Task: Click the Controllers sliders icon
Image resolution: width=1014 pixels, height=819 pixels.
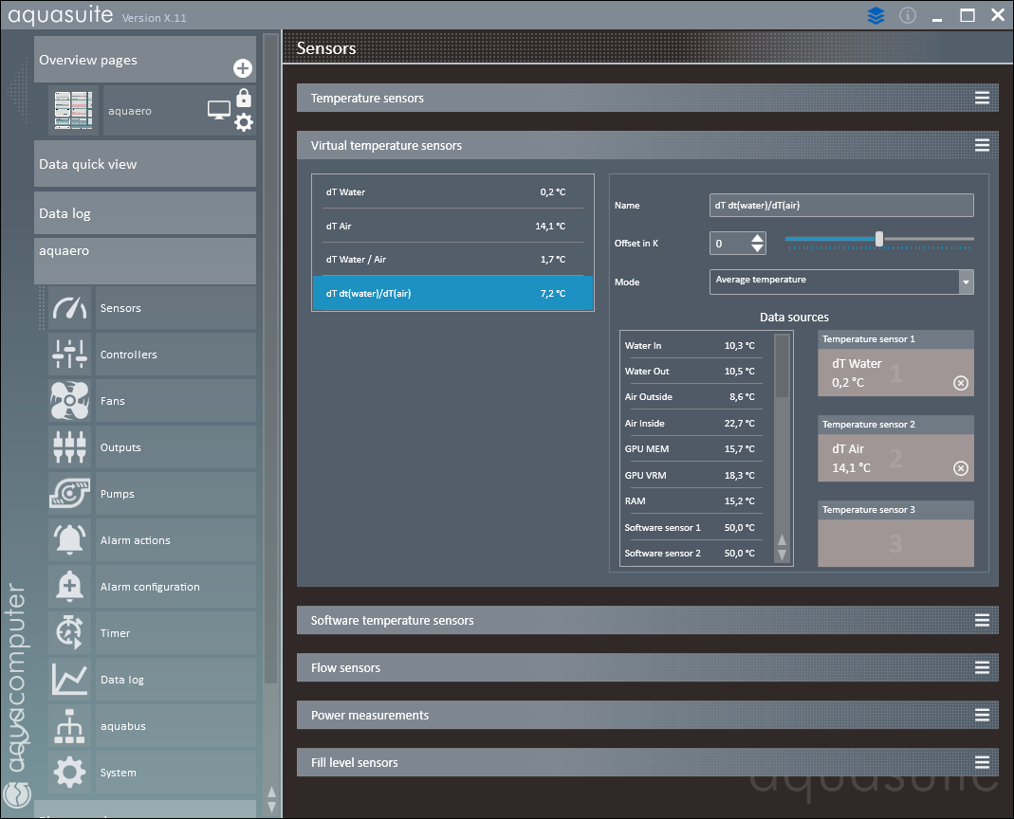Action: (70, 355)
